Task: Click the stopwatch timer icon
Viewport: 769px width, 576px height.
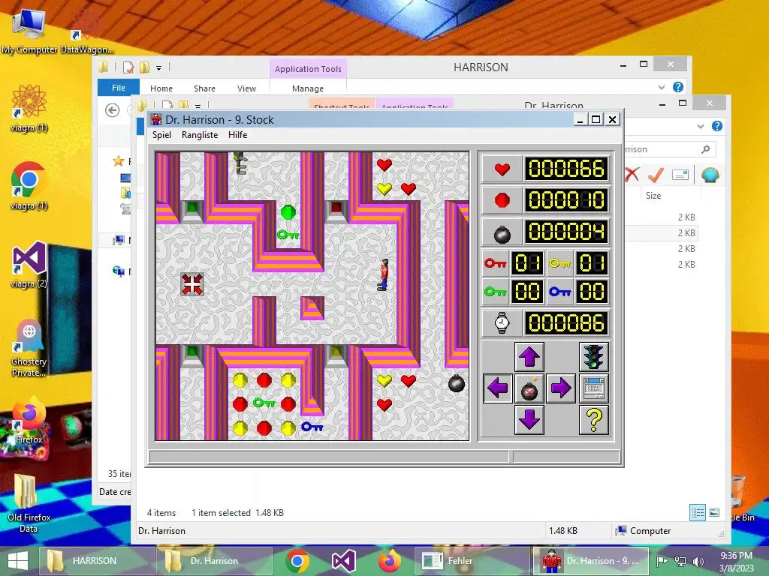Action: click(502, 322)
